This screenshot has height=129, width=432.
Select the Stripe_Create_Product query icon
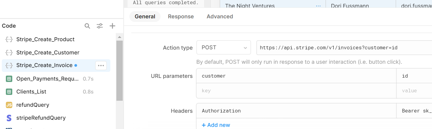9,39
